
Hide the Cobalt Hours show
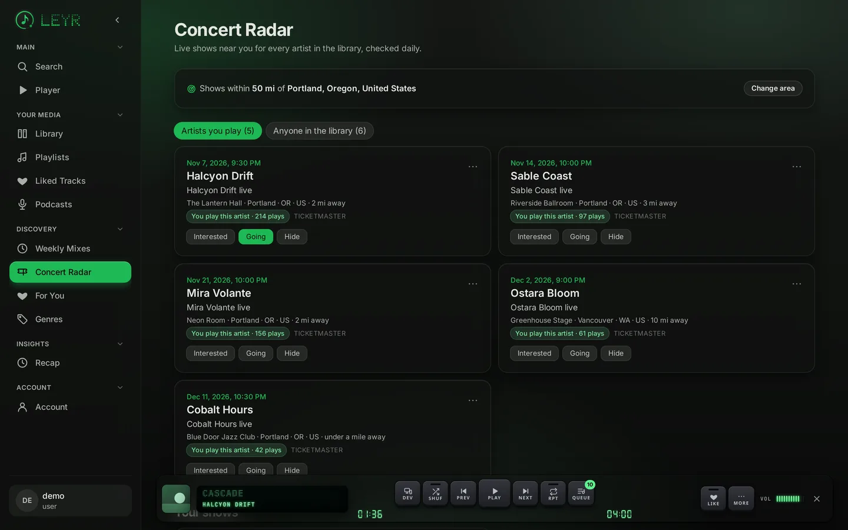[292, 470]
